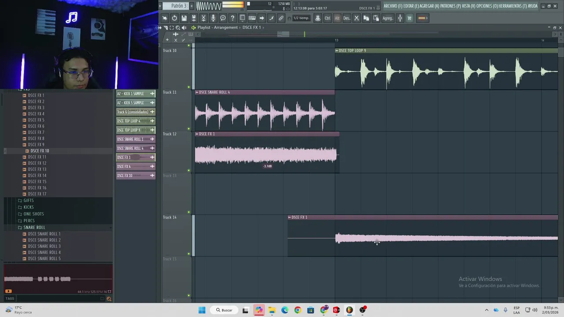The height and width of the screenshot is (317, 564).
Task: Click the Des. button in toolbar
Action: tap(347, 18)
